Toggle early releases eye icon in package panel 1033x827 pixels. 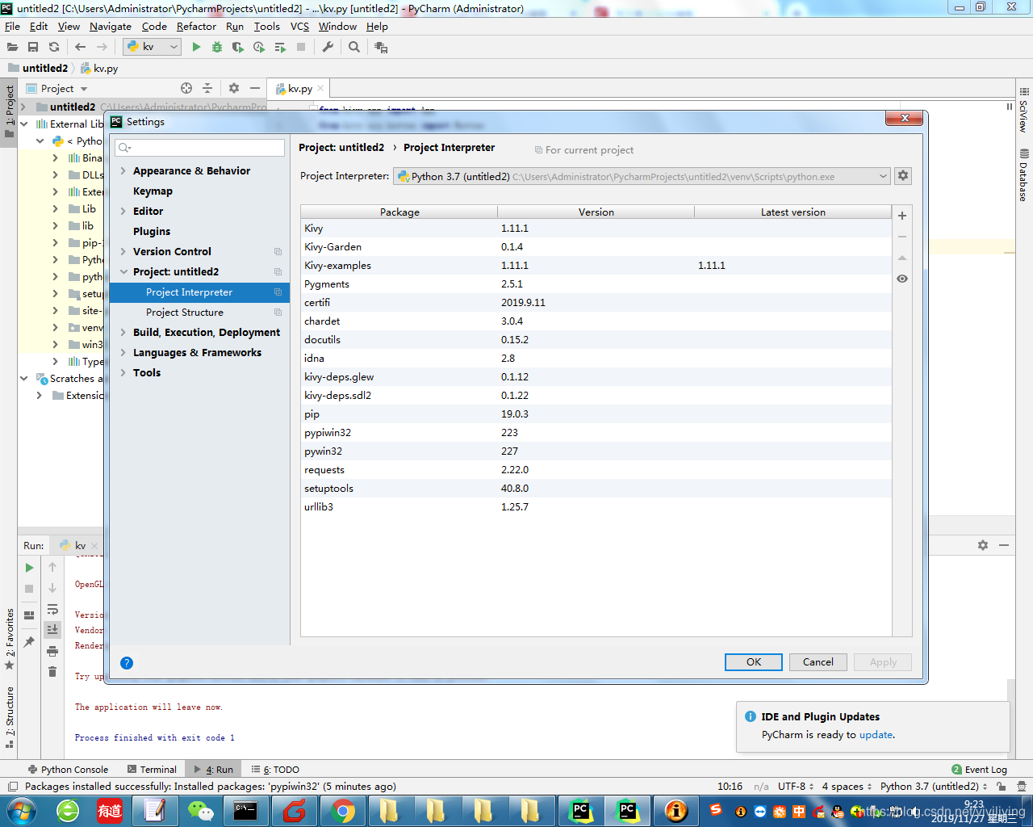pos(901,278)
